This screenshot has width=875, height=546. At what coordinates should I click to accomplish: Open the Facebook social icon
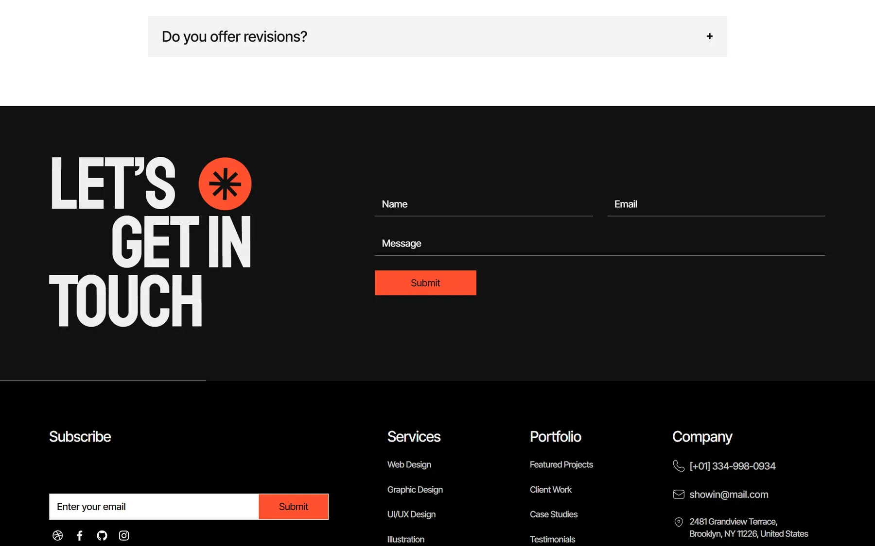[x=80, y=535]
